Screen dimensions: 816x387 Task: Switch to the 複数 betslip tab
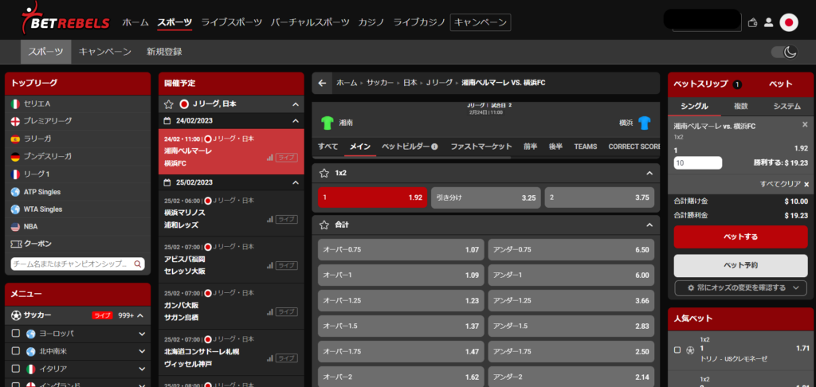(x=740, y=106)
